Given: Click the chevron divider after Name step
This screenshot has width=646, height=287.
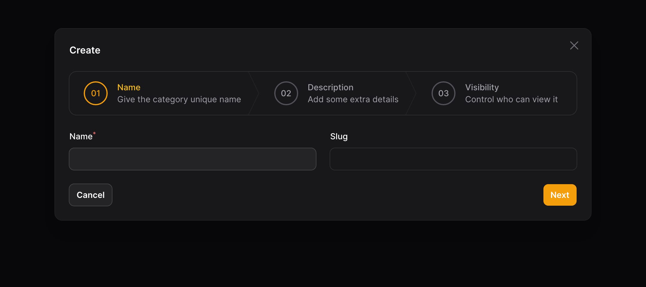Looking at the screenshot, I should [x=254, y=93].
